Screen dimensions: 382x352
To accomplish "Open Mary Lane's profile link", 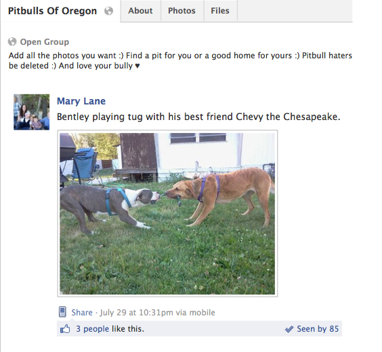I will tap(81, 101).
